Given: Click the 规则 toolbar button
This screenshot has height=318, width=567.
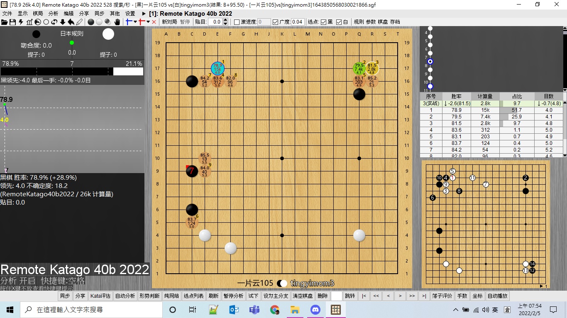Looking at the screenshot, I should [x=359, y=22].
